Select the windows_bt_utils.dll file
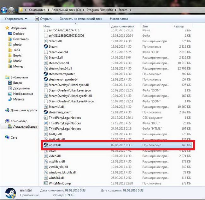 click(x=117, y=173)
